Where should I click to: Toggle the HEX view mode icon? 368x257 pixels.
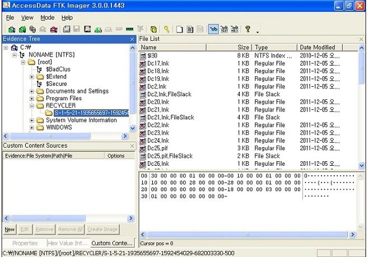point(235,29)
